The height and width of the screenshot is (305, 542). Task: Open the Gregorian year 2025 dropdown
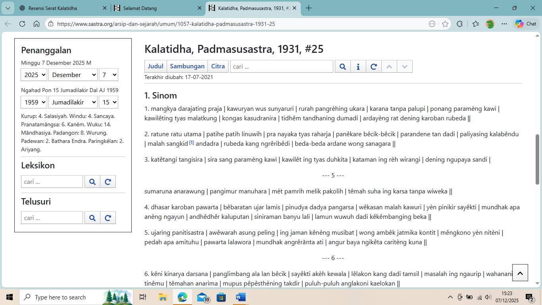coord(34,75)
